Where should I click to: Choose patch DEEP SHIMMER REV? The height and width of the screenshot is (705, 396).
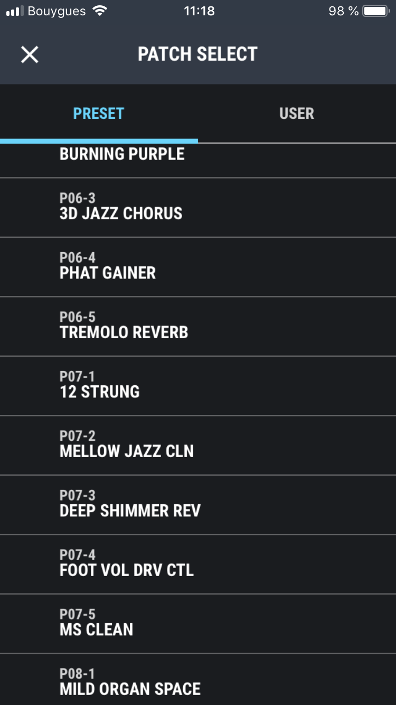pyautogui.click(x=130, y=505)
